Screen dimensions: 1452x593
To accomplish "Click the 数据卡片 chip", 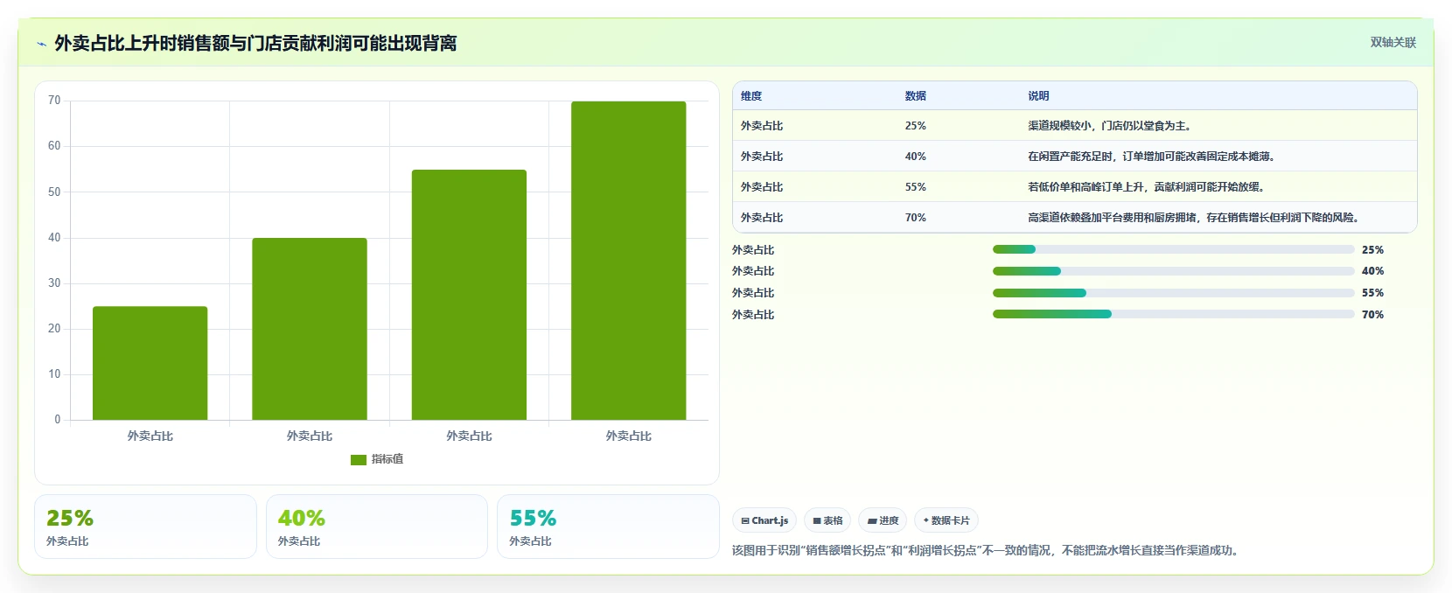I will tap(946, 520).
